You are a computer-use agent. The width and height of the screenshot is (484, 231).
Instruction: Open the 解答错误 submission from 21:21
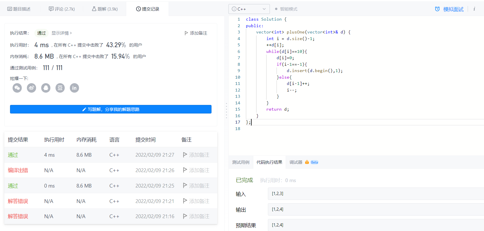coord(18,201)
